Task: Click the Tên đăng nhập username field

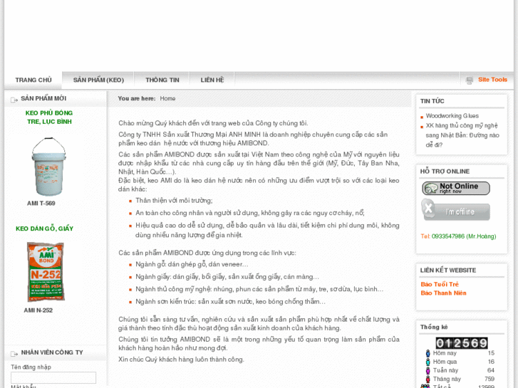Action: pyautogui.click(x=53, y=377)
